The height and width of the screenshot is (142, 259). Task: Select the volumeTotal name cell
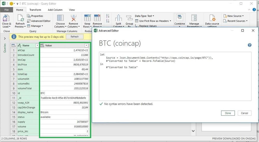(x=28, y=88)
